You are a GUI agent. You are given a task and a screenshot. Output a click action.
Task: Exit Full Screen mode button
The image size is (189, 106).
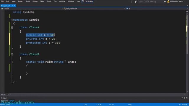click(x=87, y=1)
